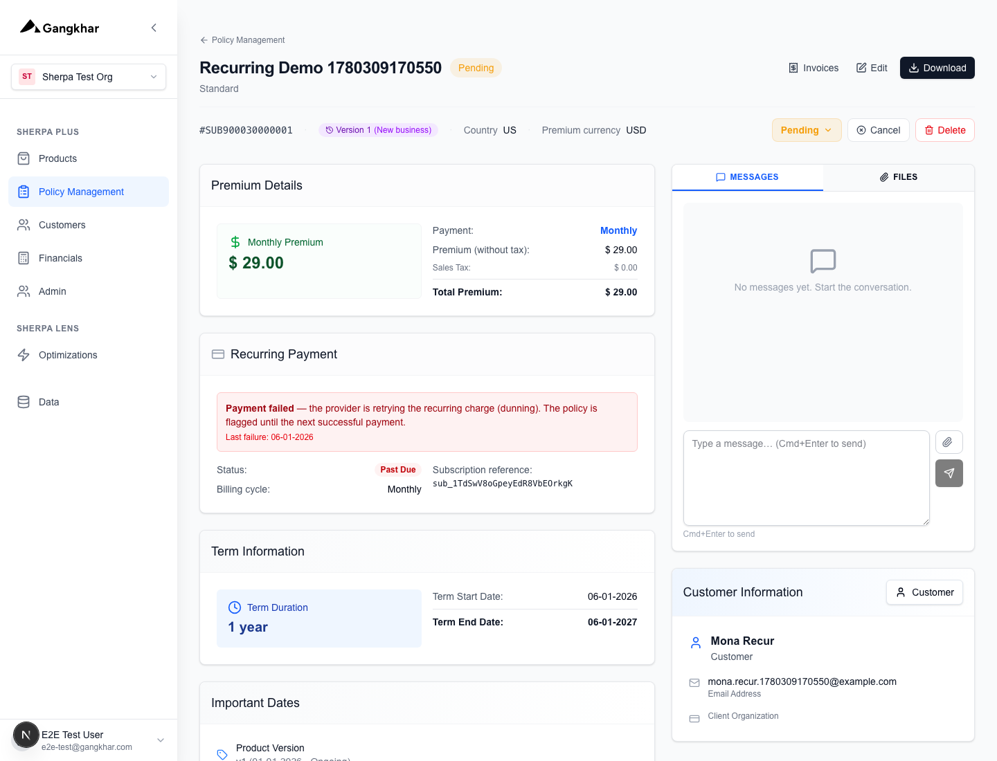
Task: Go back via the Policy Management breadcrumb link
Action: (x=242, y=40)
